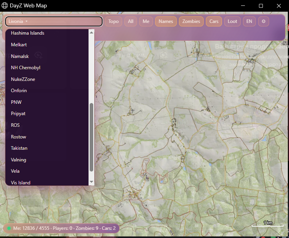Choose the Takistan map

pyautogui.click(x=47, y=148)
